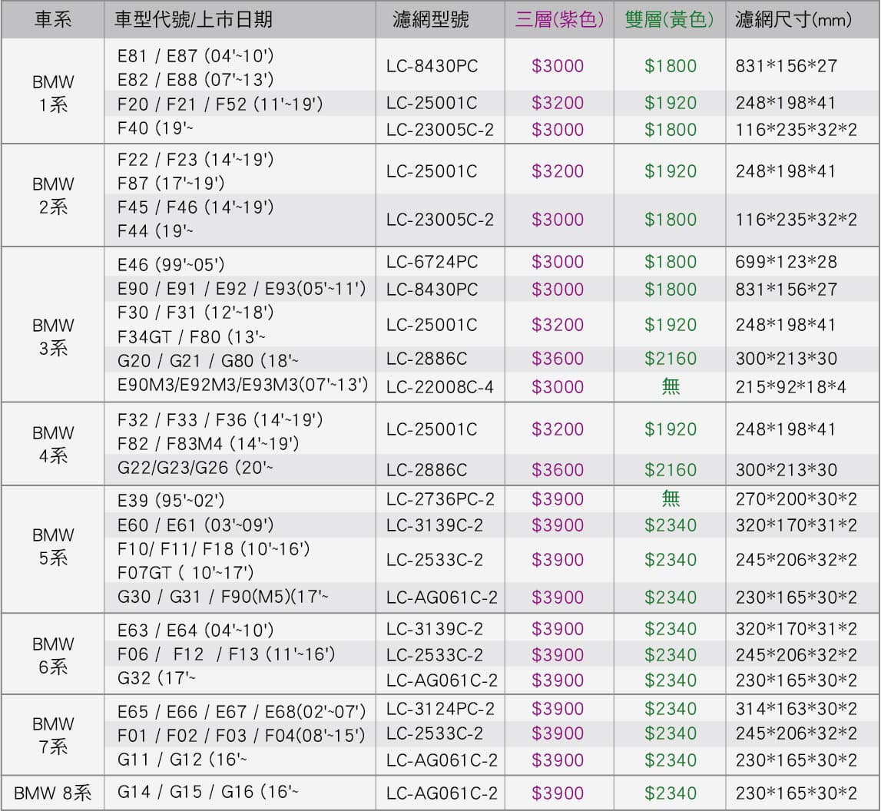Click filter size 215*92*18*4
The image size is (881, 811).
pyautogui.click(x=791, y=387)
